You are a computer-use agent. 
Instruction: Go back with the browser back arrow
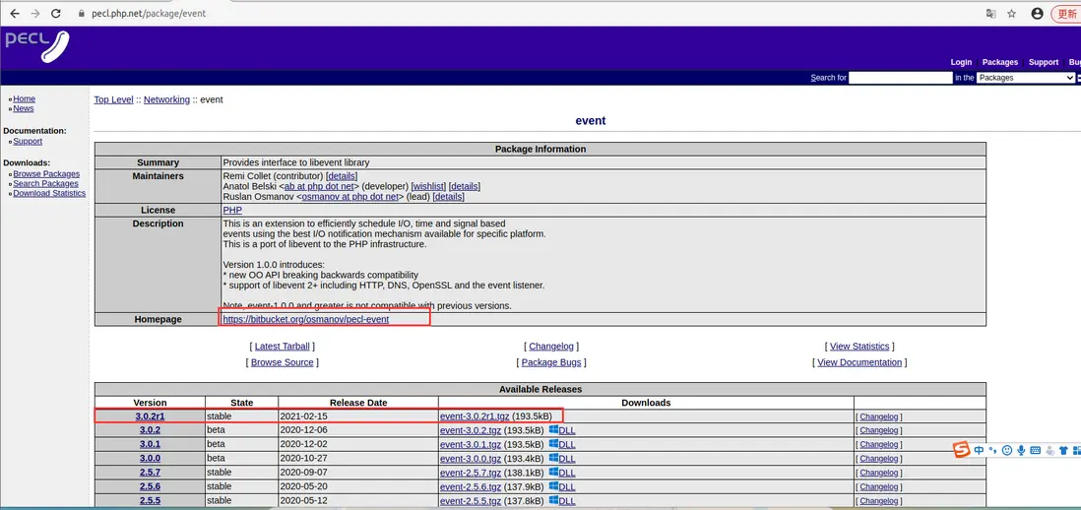(x=15, y=13)
